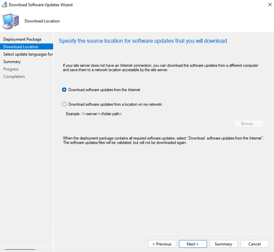
Task: Jump to Summary step in left pane
Action: coord(12,62)
